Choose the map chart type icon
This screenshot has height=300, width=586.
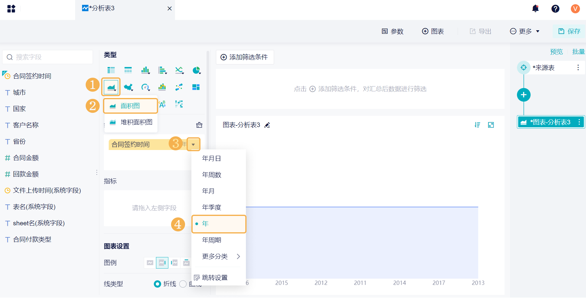coord(128,87)
